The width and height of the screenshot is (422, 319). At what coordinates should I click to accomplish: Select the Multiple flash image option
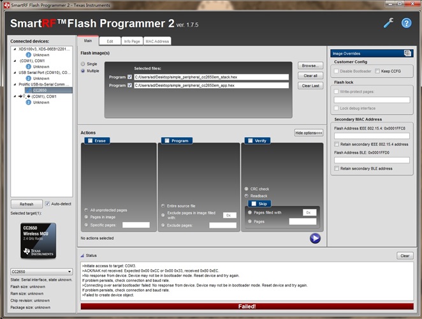(x=83, y=71)
